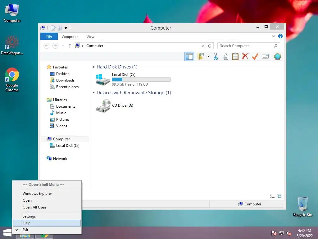This screenshot has height=239, width=318.
Task: Click the muted volume tray icon
Action: pyautogui.click(x=288, y=233)
